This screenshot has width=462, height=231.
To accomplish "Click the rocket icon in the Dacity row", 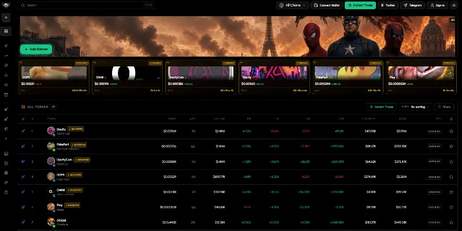I will point(23,131).
